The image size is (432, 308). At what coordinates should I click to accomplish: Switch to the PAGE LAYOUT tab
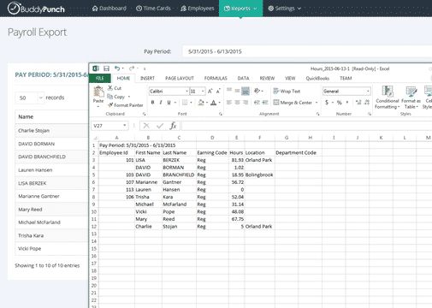pyautogui.click(x=180, y=78)
